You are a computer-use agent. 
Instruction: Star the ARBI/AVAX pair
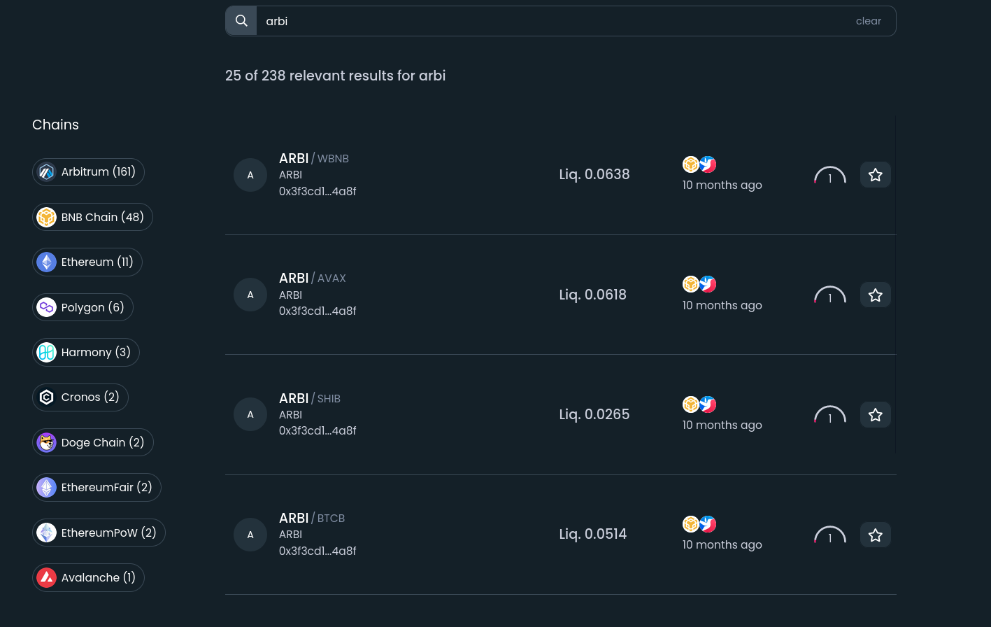tap(875, 295)
